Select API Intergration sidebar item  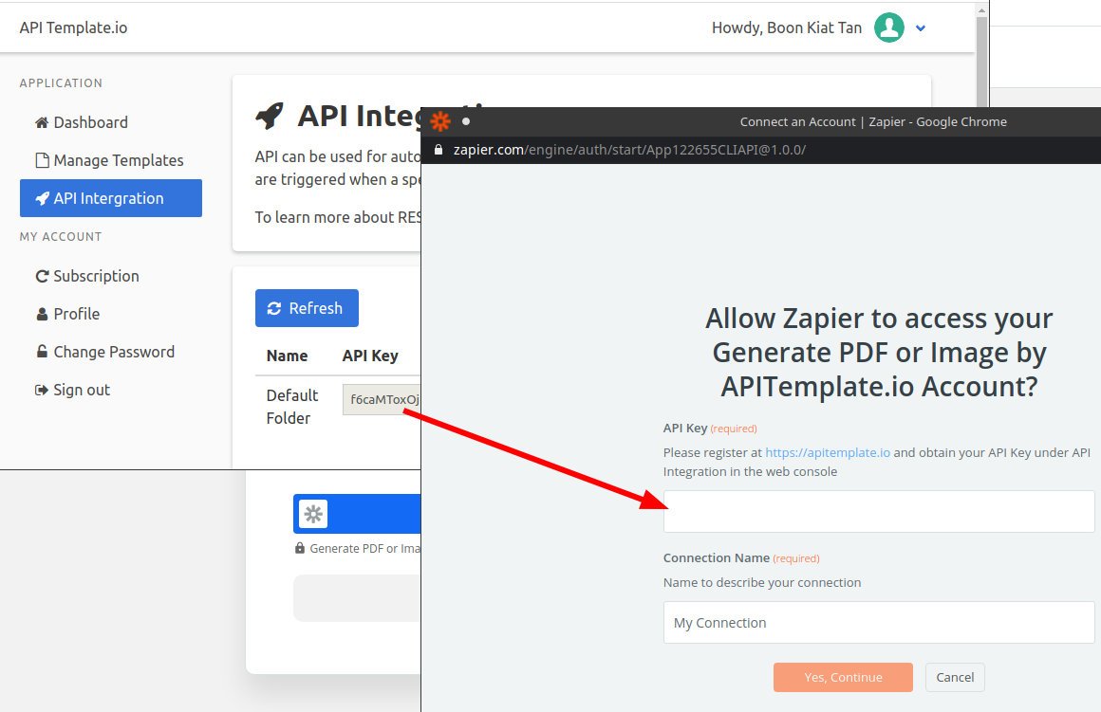pyautogui.click(x=111, y=198)
